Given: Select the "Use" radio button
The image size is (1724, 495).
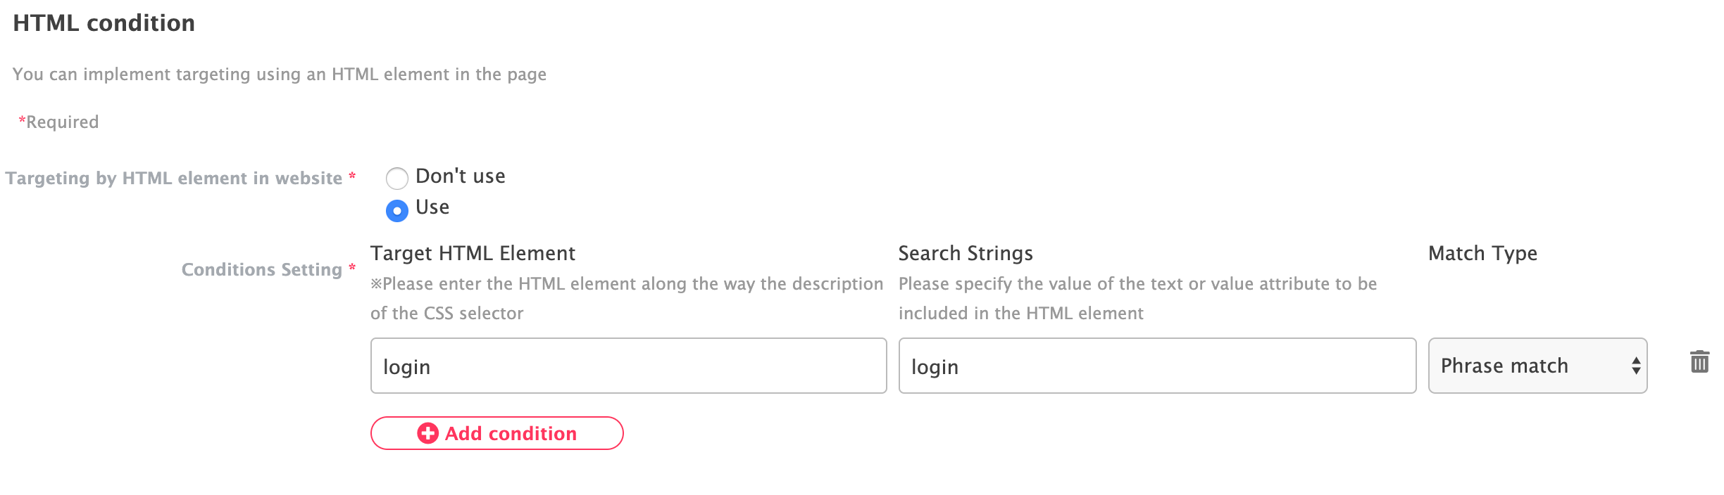Looking at the screenshot, I should 397,210.
